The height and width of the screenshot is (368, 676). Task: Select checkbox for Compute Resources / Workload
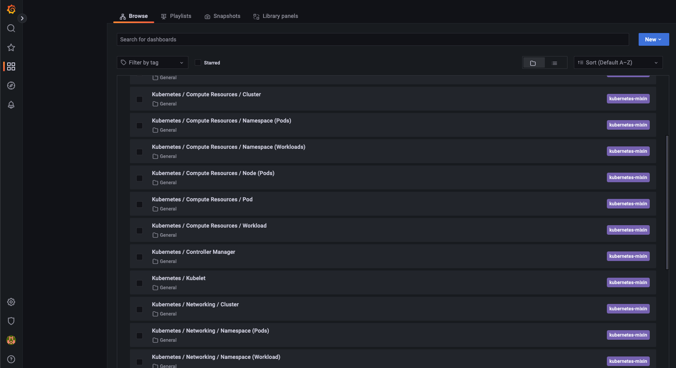[139, 231]
